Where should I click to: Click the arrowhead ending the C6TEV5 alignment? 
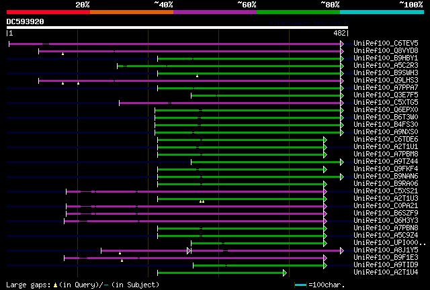click(x=342, y=44)
